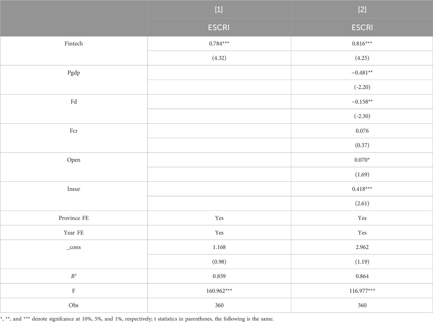
Task: Click the 0.816*** Fintech coefficient cell
Action: (362, 43)
